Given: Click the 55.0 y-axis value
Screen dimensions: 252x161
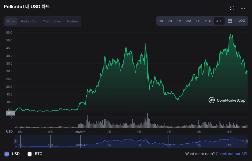Looking at the screenshot, I should pyautogui.click(x=9, y=33).
